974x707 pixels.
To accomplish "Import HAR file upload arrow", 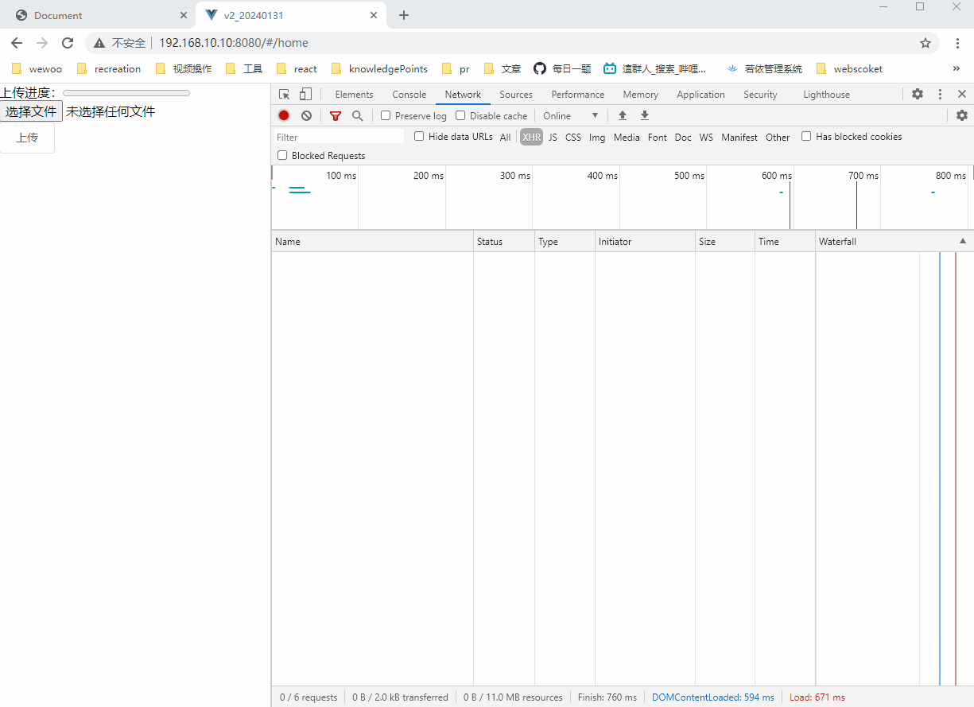I will [x=623, y=115].
